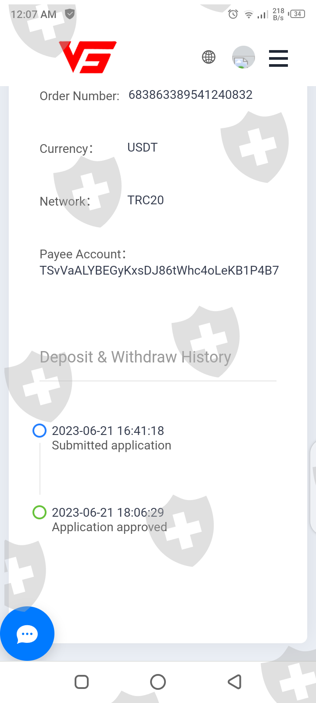This screenshot has width=316, height=703.
Task: Select the payee account address text
Action: (159, 270)
